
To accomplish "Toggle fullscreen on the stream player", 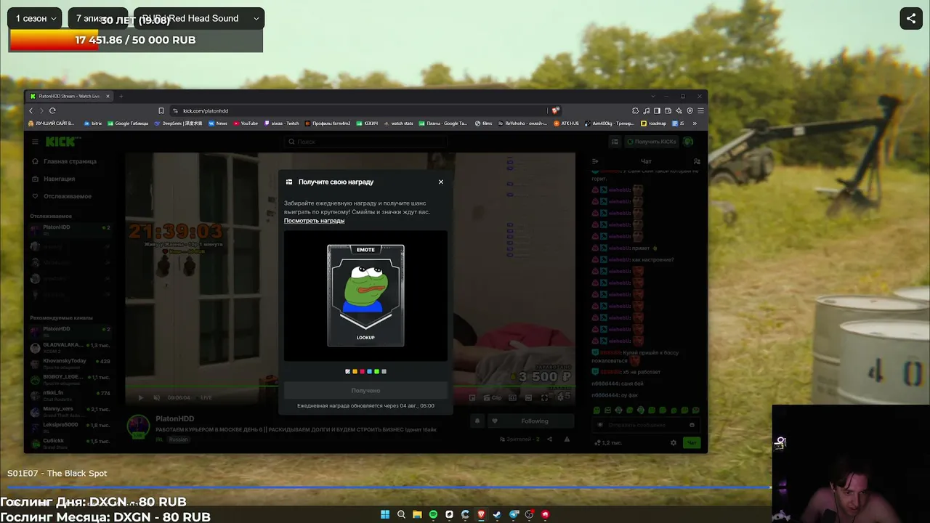I will (544, 397).
